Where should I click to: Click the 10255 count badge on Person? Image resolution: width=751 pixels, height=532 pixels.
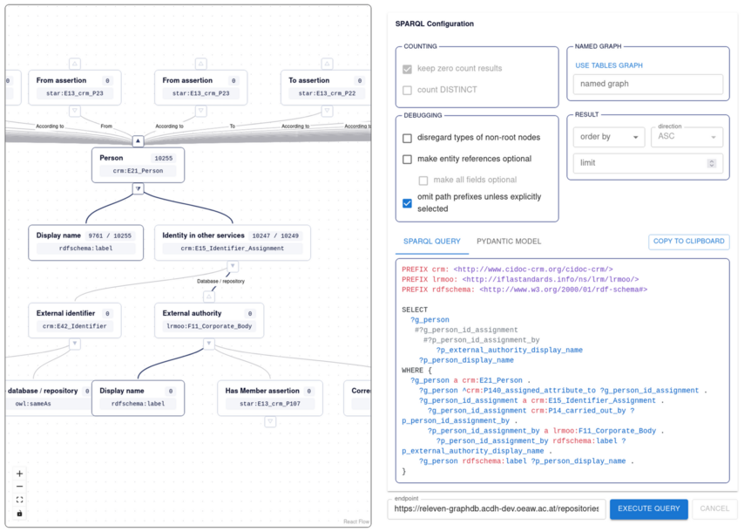click(x=163, y=159)
